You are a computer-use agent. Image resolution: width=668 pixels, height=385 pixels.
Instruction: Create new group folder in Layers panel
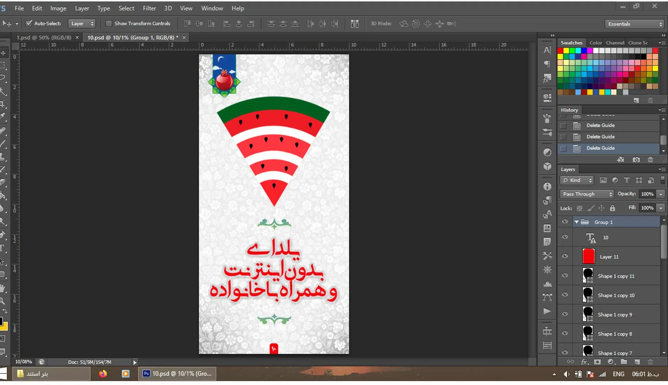click(624, 362)
